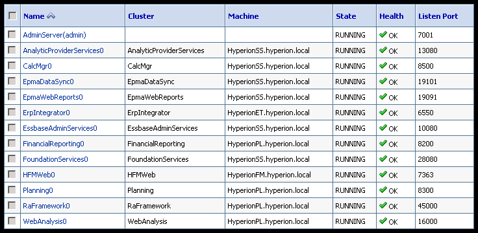This screenshot has width=478, height=233.
Task: Click green health checkmark for ErpIntegrator0 row
Action: (383, 112)
